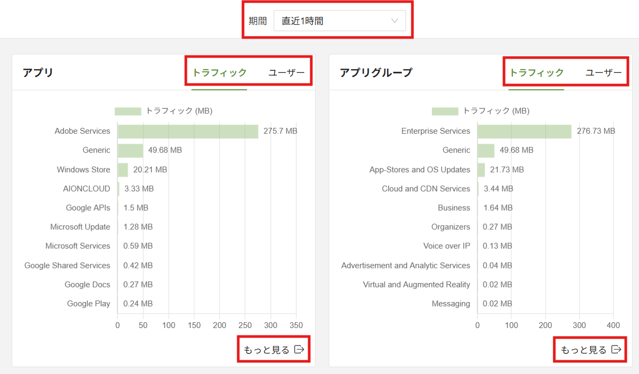Click the Windows Store traffic bar
Screen dimensions: 639x374
point(123,170)
